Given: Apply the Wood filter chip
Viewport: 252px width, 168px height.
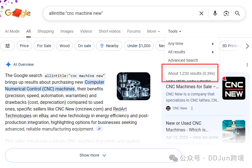Looking at the screenshot, I should (65, 46).
